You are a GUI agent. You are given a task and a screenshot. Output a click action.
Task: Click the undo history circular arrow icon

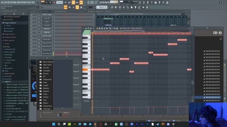[x=140, y=2]
